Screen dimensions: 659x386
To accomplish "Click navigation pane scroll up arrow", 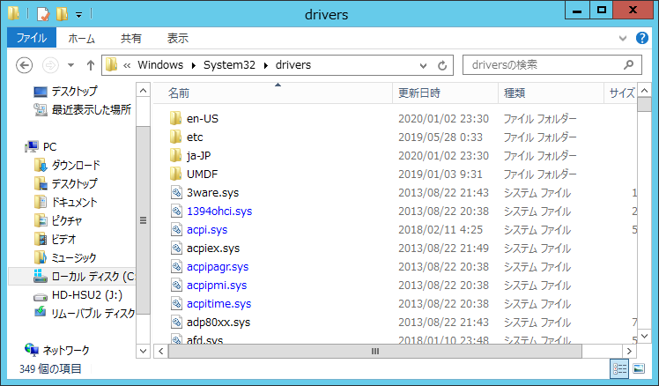I will click(143, 91).
